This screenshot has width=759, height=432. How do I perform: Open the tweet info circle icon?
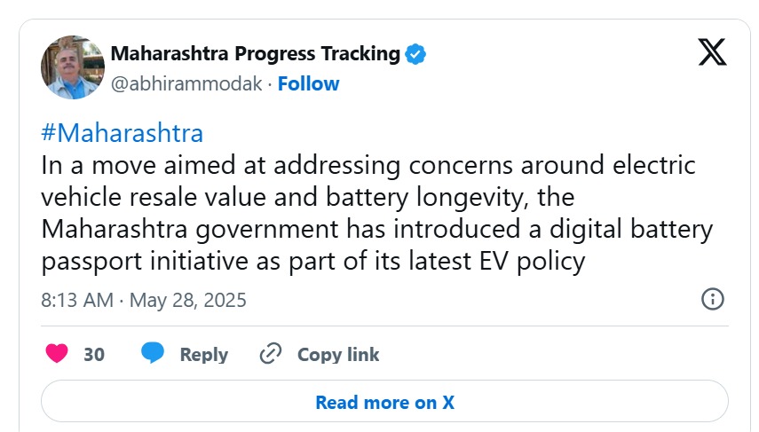pos(712,299)
